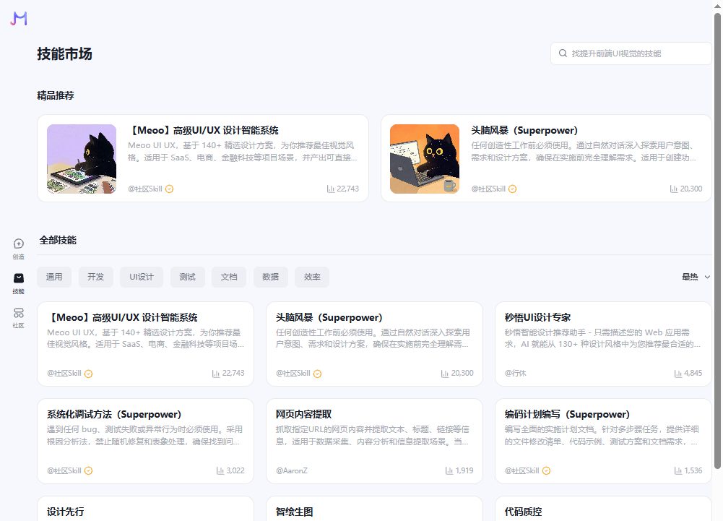This screenshot has height=521, width=723.
Task: Click verified badge on 系统化调试方法 card
Action: click(x=89, y=470)
